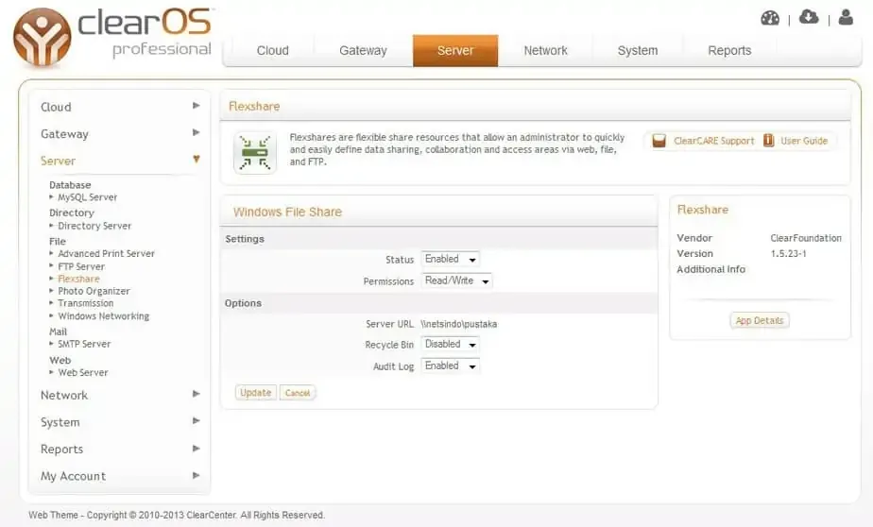Click the ClearOS logo icon
The width and height of the screenshot is (873, 527).
pos(43,38)
